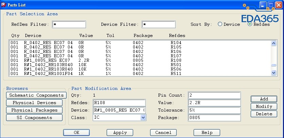Click the Qty value 1 in modification area
Viewport: 284px width, 138px height.
[94, 95]
